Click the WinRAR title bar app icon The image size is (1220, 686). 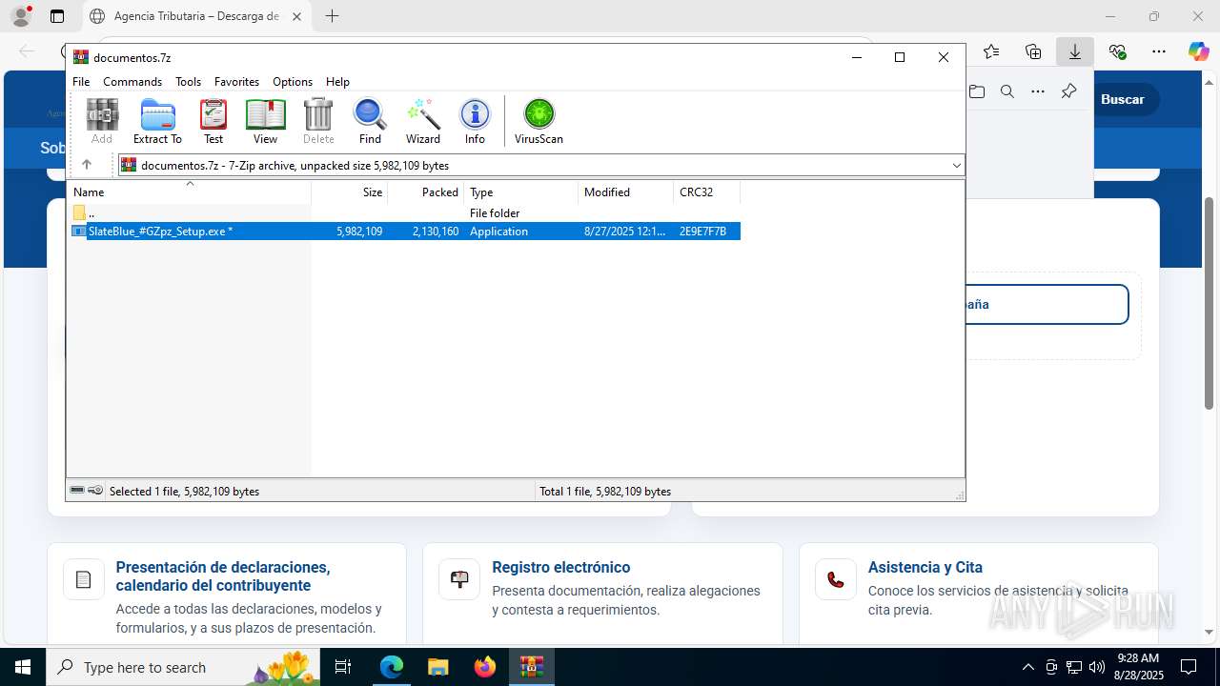click(x=81, y=57)
